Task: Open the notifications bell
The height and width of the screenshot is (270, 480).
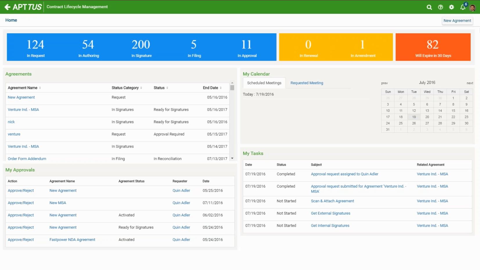Action: (463, 7)
